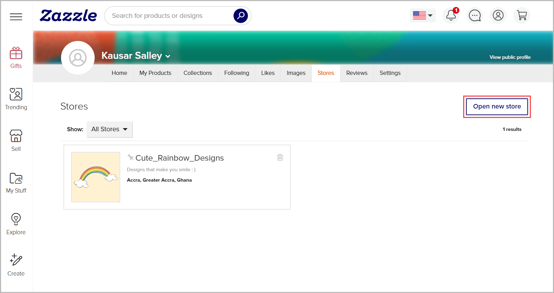Click the search magnifier button
Screen dimensions: 554x293
click(241, 15)
